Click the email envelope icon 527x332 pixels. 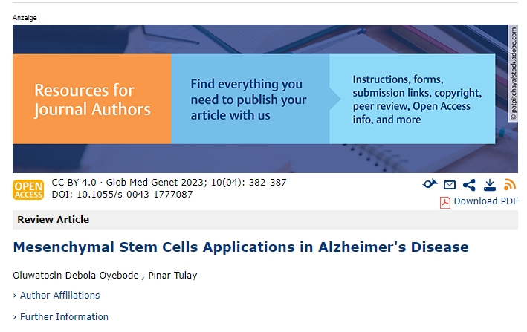(450, 185)
